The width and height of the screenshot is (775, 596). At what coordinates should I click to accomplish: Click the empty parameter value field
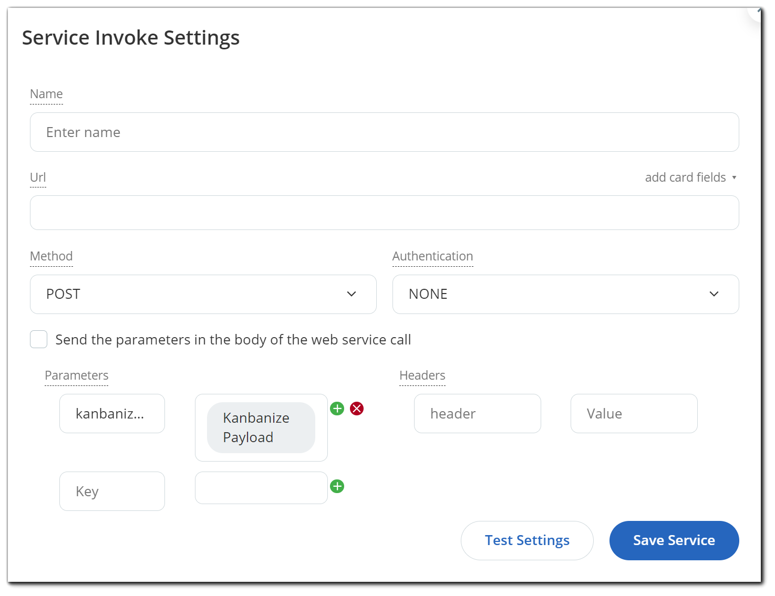tap(261, 488)
